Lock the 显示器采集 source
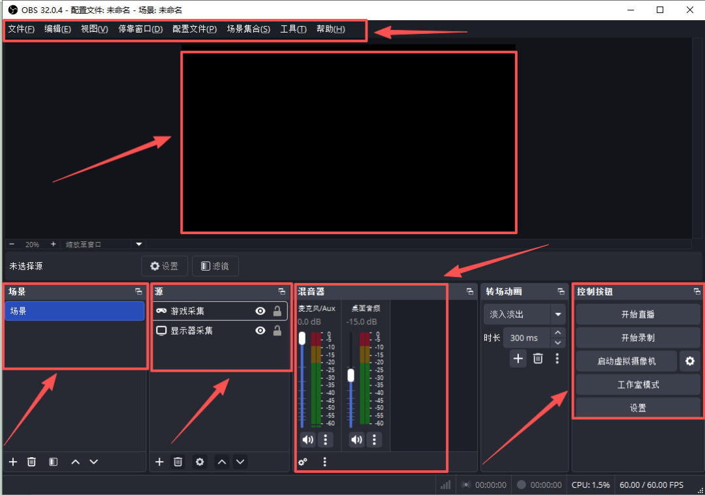Screen dimensions: 705x495 [277, 331]
